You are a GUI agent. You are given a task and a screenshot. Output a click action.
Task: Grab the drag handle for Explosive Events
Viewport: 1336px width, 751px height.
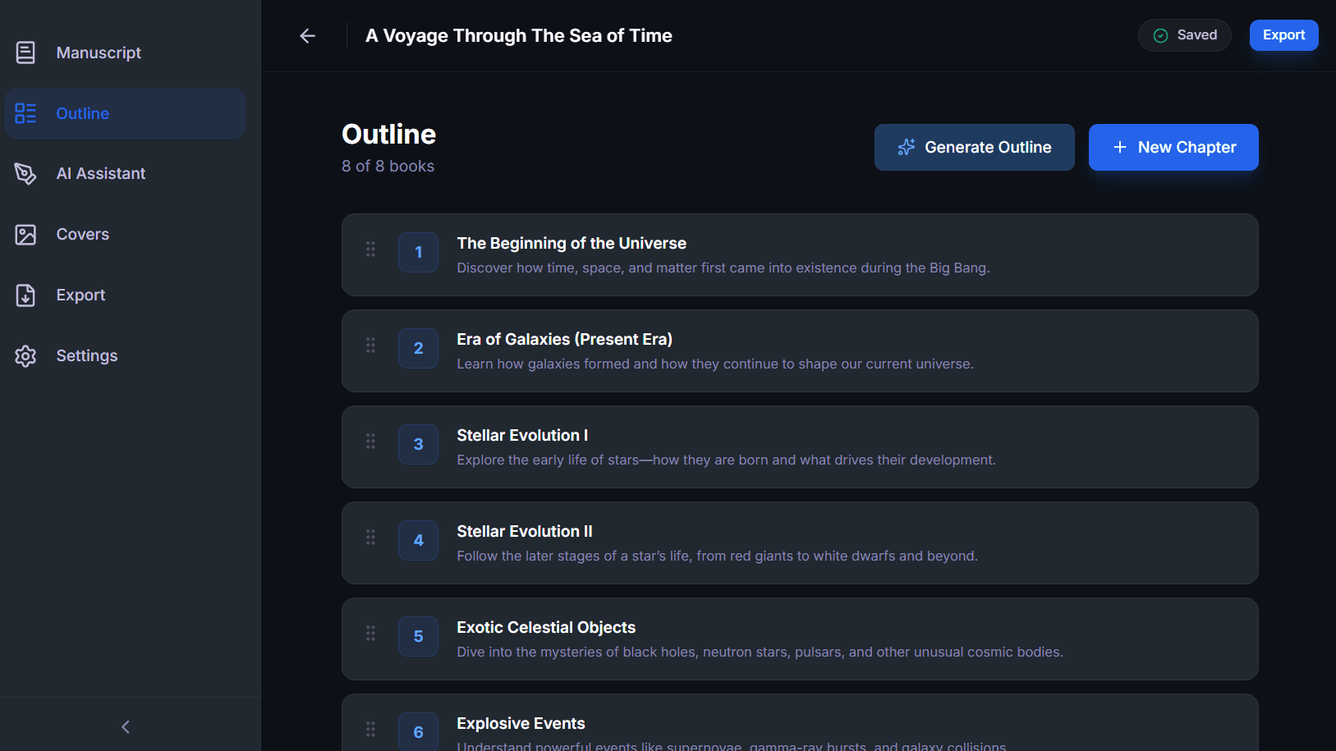(370, 729)
